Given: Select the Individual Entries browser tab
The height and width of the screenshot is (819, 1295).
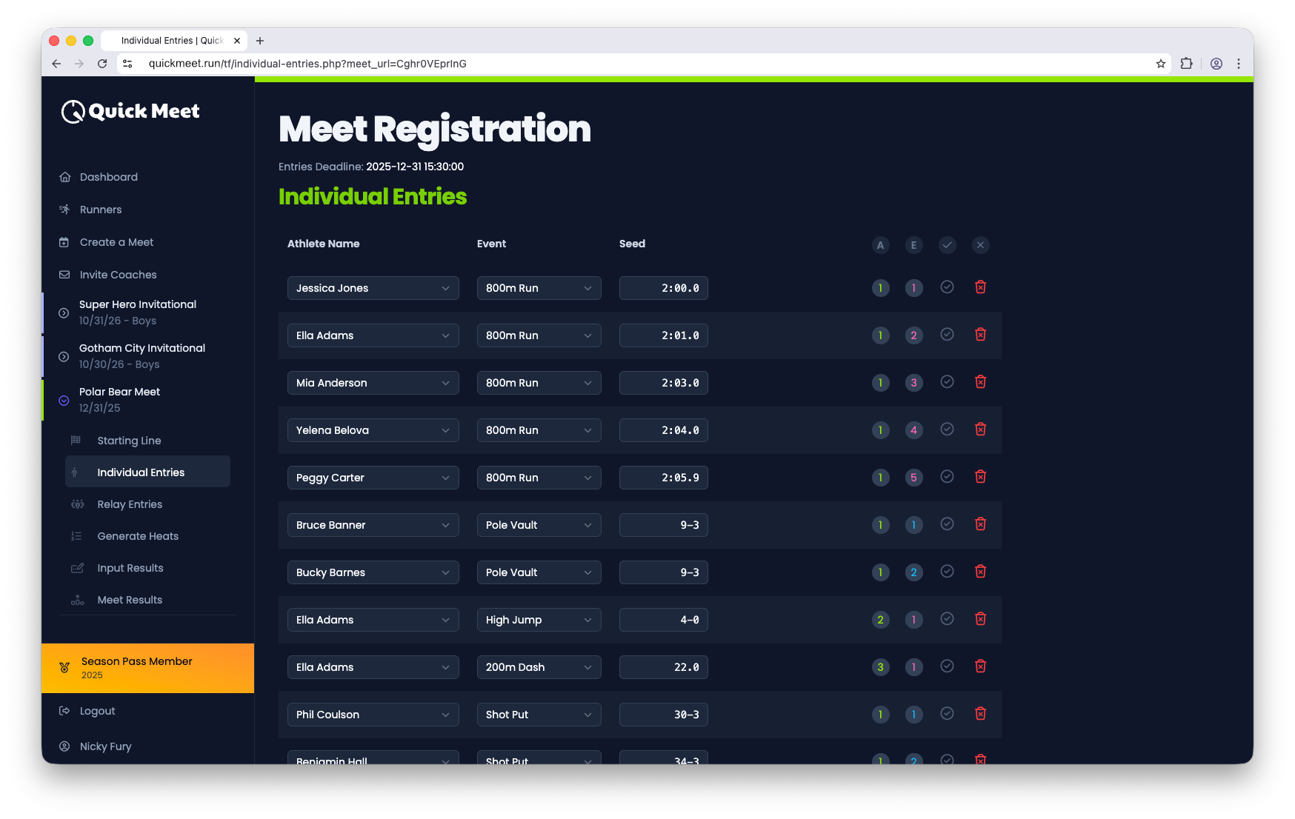Looking at the screenshot, I should point(174,41).
